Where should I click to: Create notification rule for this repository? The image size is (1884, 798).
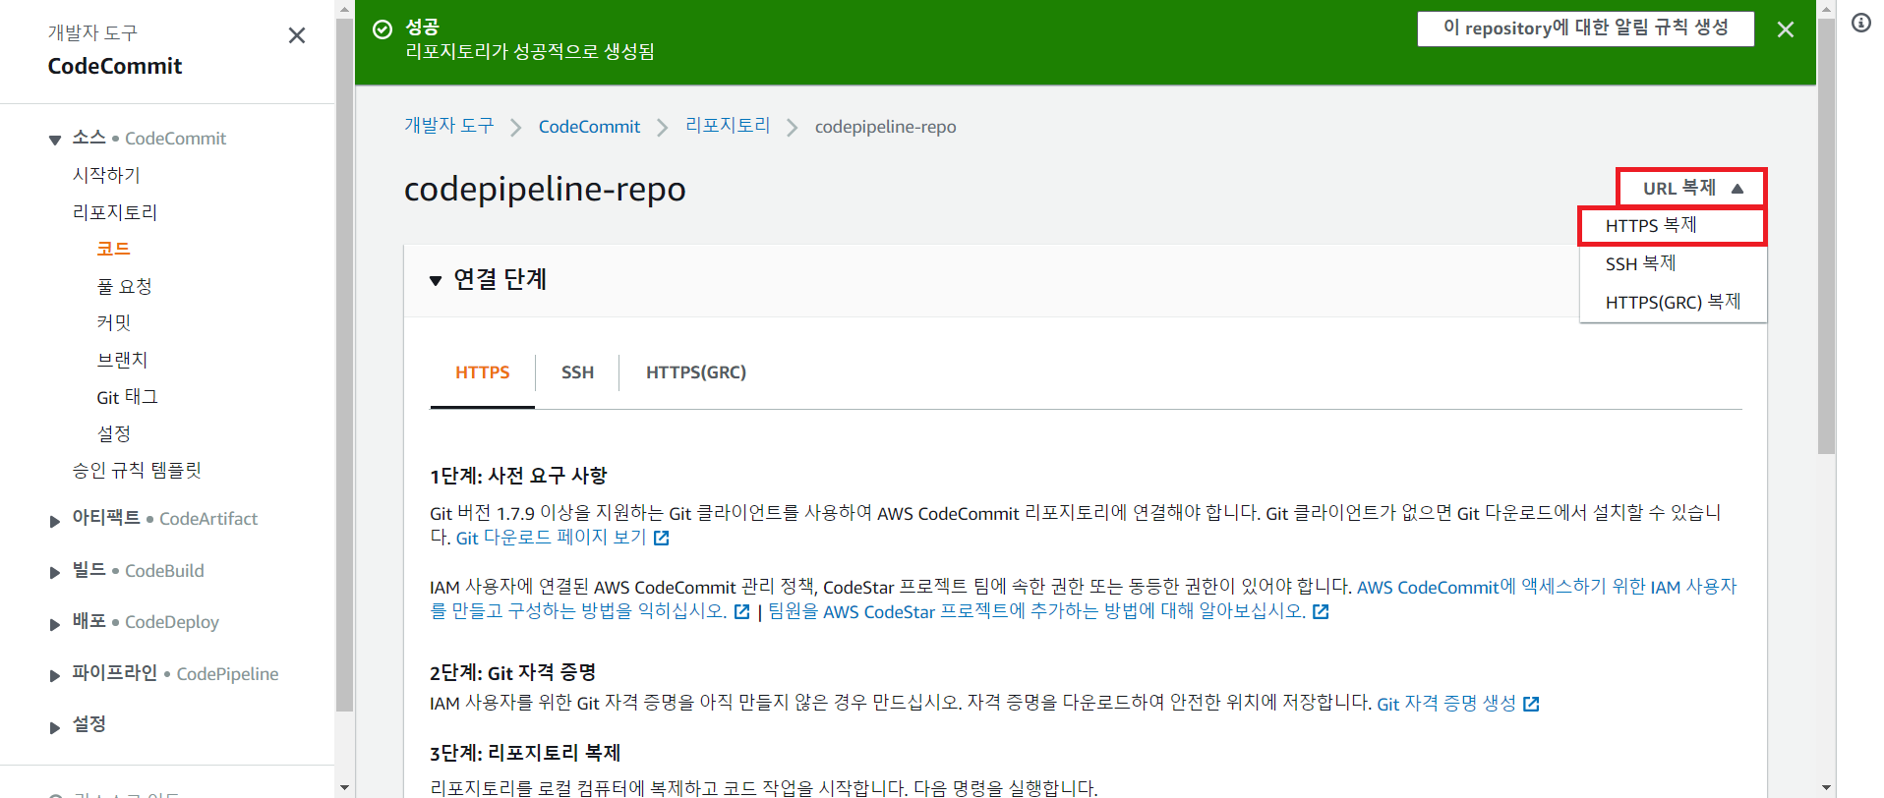[x=1585, y=28]
